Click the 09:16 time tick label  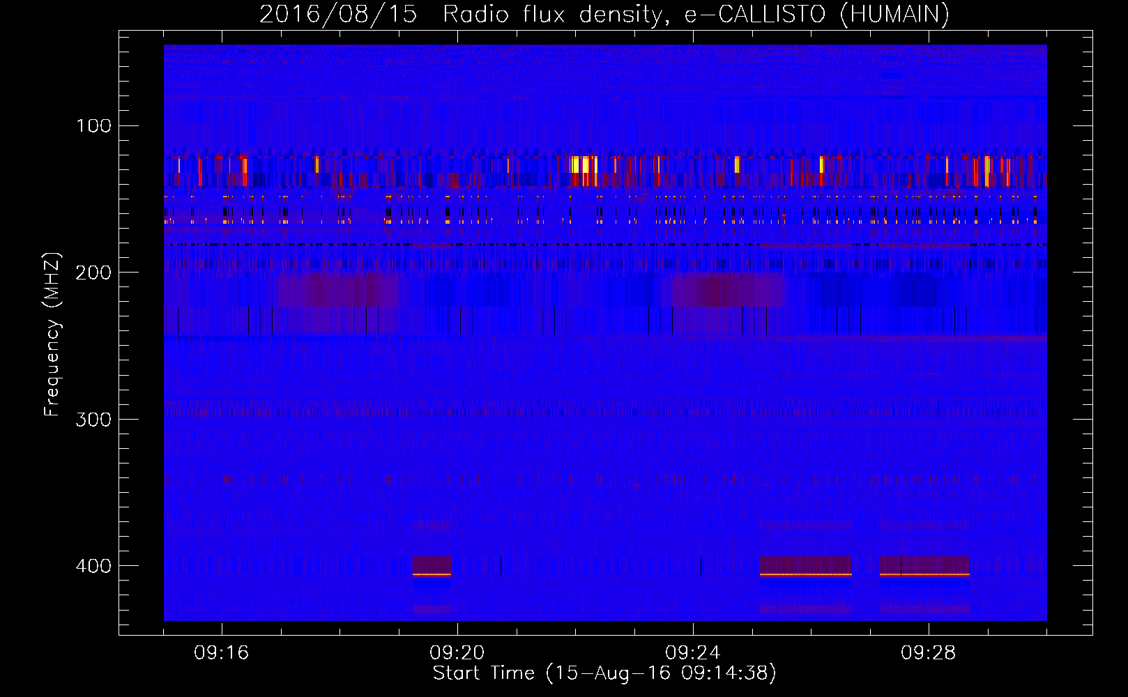222,653
